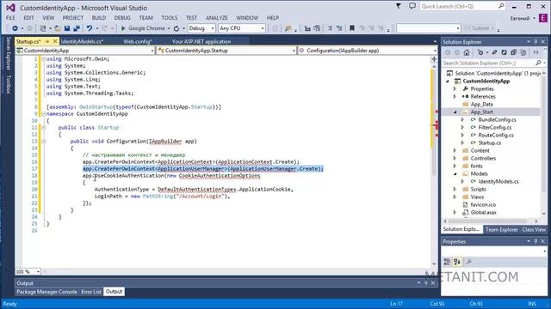Click the feedback speech bubble icon

tap(412, 6)
